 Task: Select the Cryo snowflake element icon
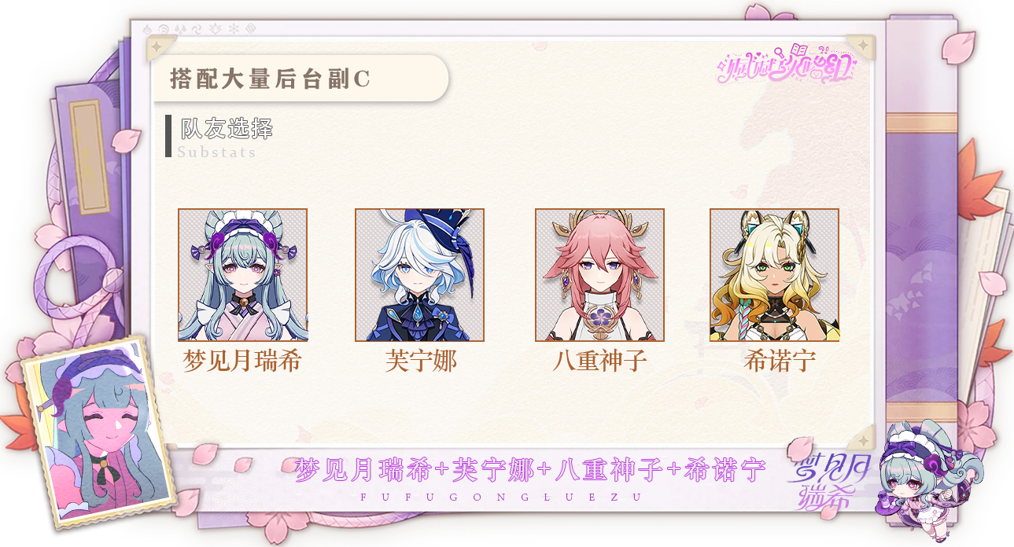pyautogui.click(x=234, y=29)
